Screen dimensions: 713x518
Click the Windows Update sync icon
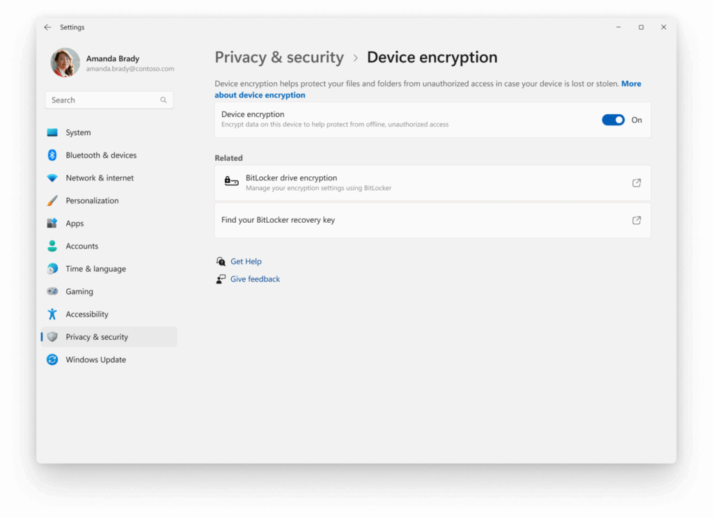pyautogui.click(x=52, y=360)
